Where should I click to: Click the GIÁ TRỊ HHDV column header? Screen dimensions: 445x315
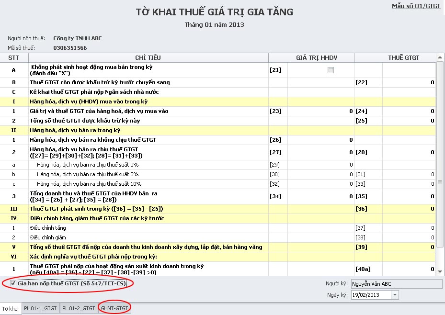click(311, 58)
